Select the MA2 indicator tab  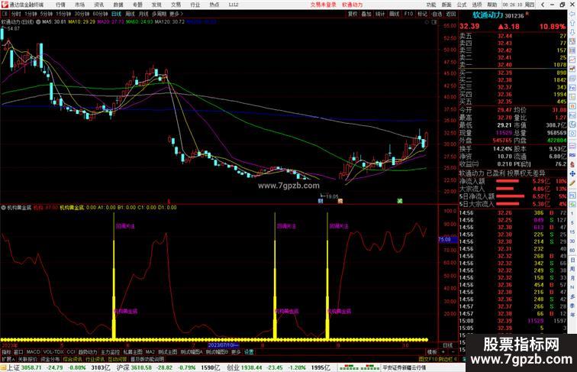150,352
